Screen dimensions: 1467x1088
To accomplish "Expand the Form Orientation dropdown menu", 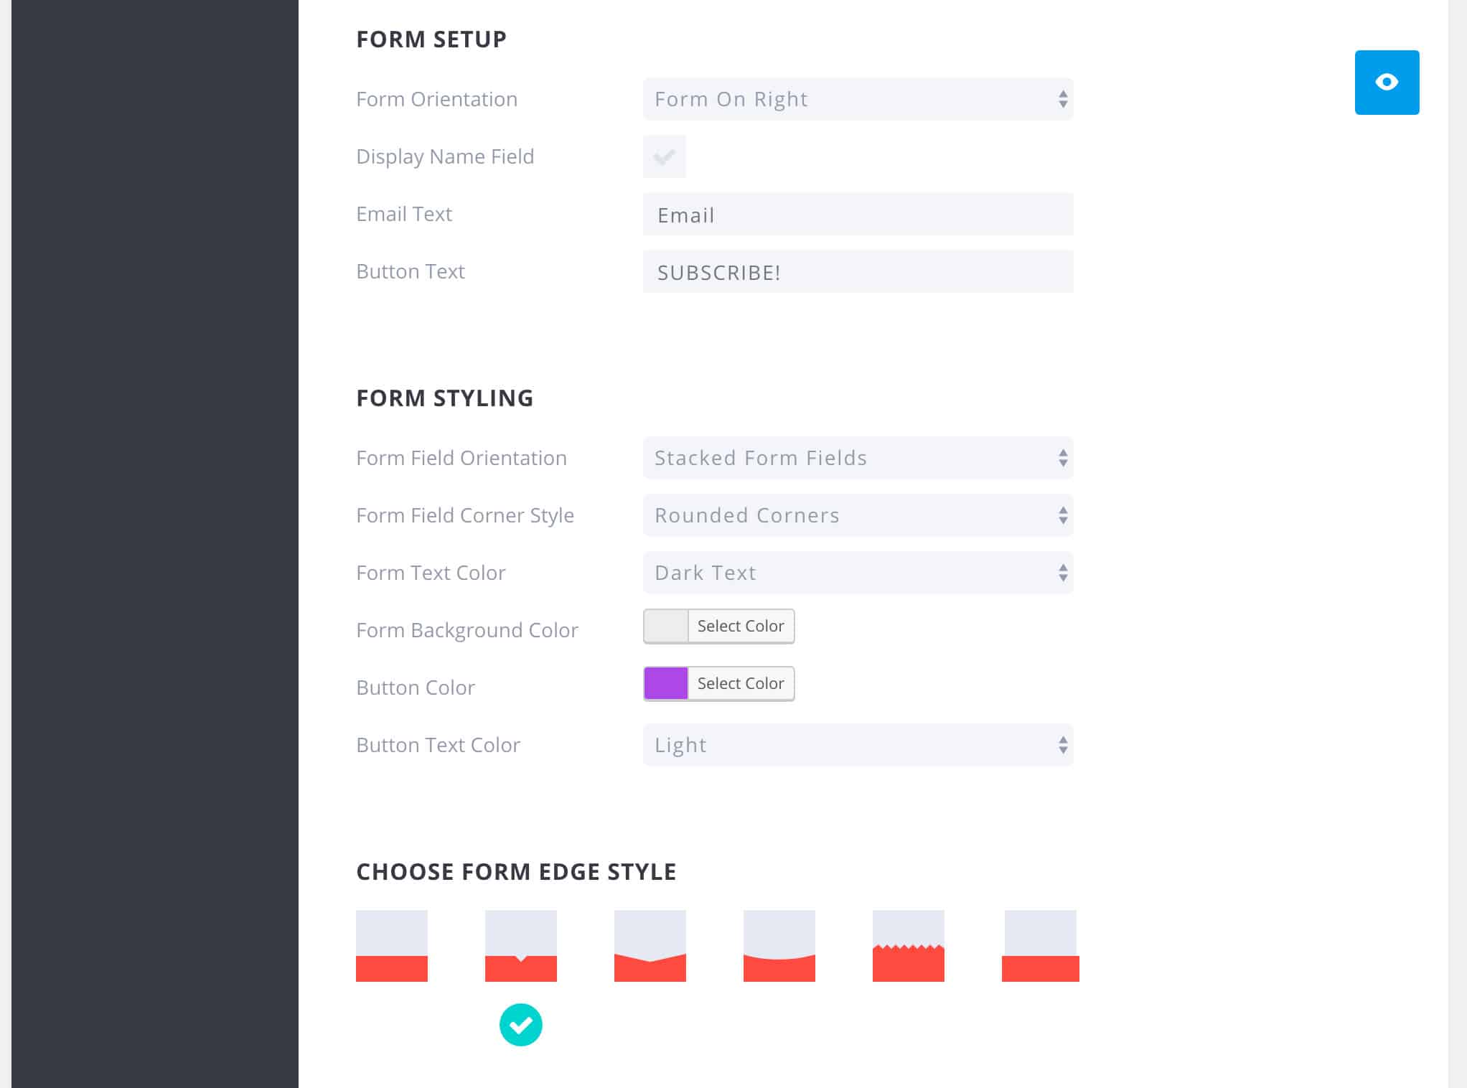I will coord(857,98).
